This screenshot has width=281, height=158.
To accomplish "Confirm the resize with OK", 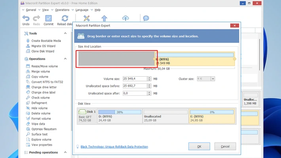I will point(199,147).
